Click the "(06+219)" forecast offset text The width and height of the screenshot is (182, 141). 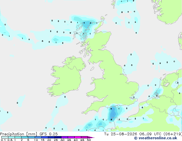(x=173, y=134)
